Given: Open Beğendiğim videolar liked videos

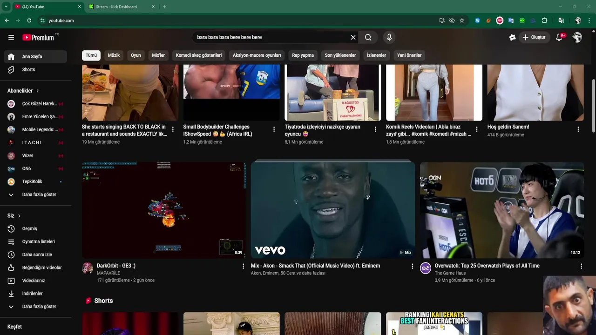Looking at the screenshot, I should tap(35, 268).
